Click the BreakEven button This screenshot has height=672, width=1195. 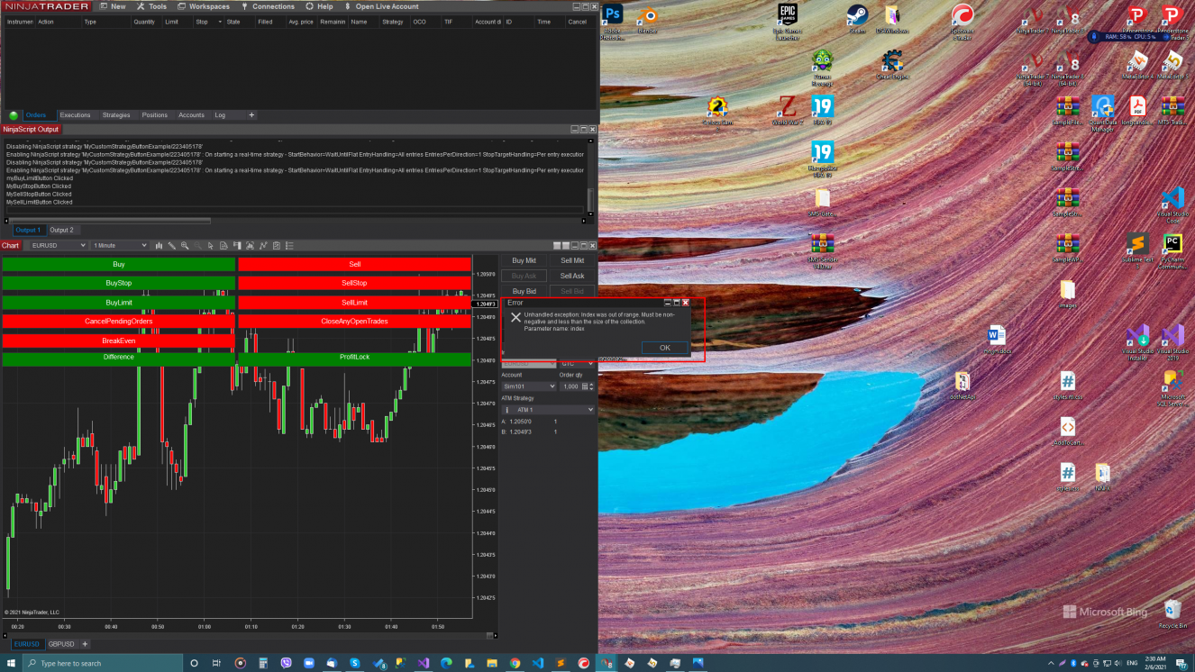[118, 341]
